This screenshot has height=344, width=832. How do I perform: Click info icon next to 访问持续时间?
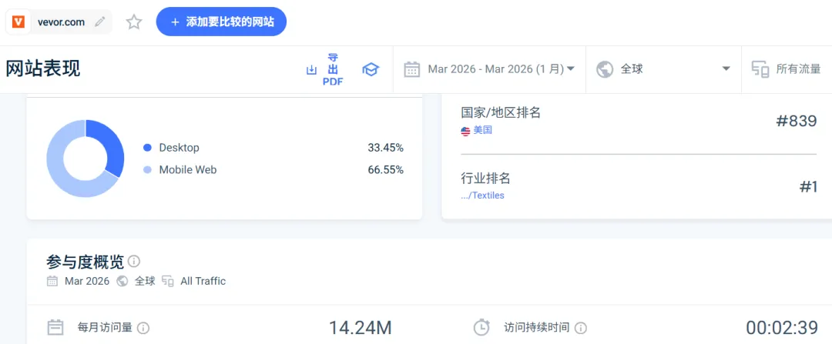(581, 328)
